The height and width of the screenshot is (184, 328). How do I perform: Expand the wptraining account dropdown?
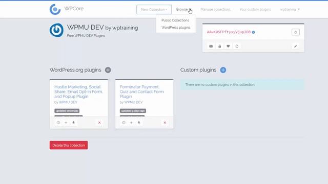290,9
